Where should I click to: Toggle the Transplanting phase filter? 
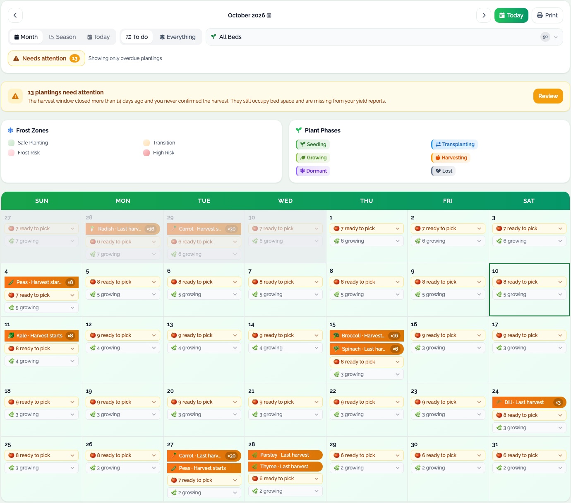454,144
